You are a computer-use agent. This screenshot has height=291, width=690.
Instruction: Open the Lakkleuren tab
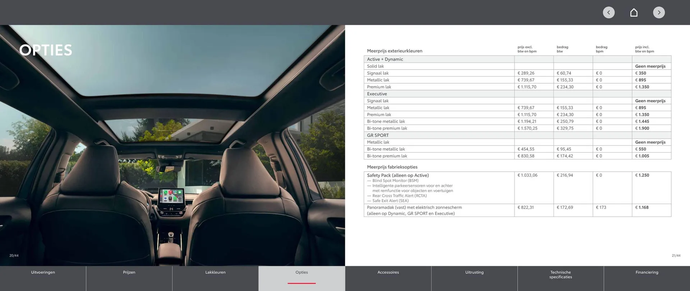coord(215,278)
